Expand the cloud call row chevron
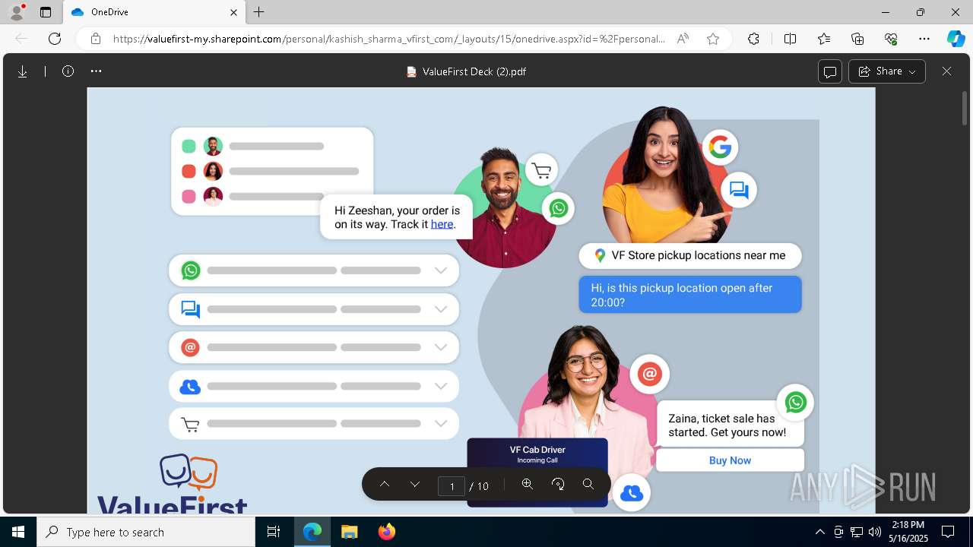 tap(441, 386)
